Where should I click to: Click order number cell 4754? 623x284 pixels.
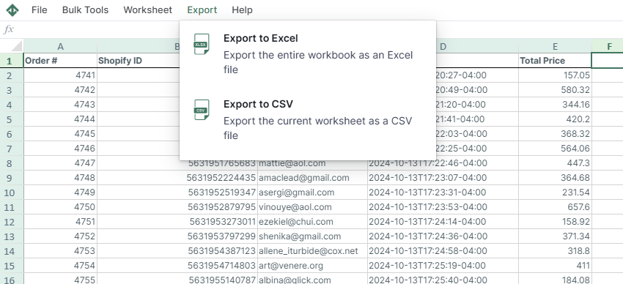[x=60, y=266]
